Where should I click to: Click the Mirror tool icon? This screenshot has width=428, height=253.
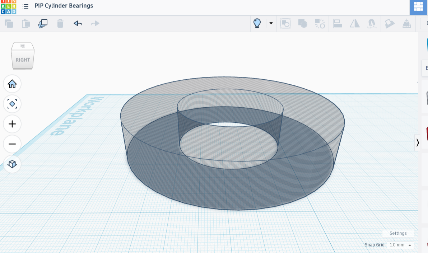[355, 23]
